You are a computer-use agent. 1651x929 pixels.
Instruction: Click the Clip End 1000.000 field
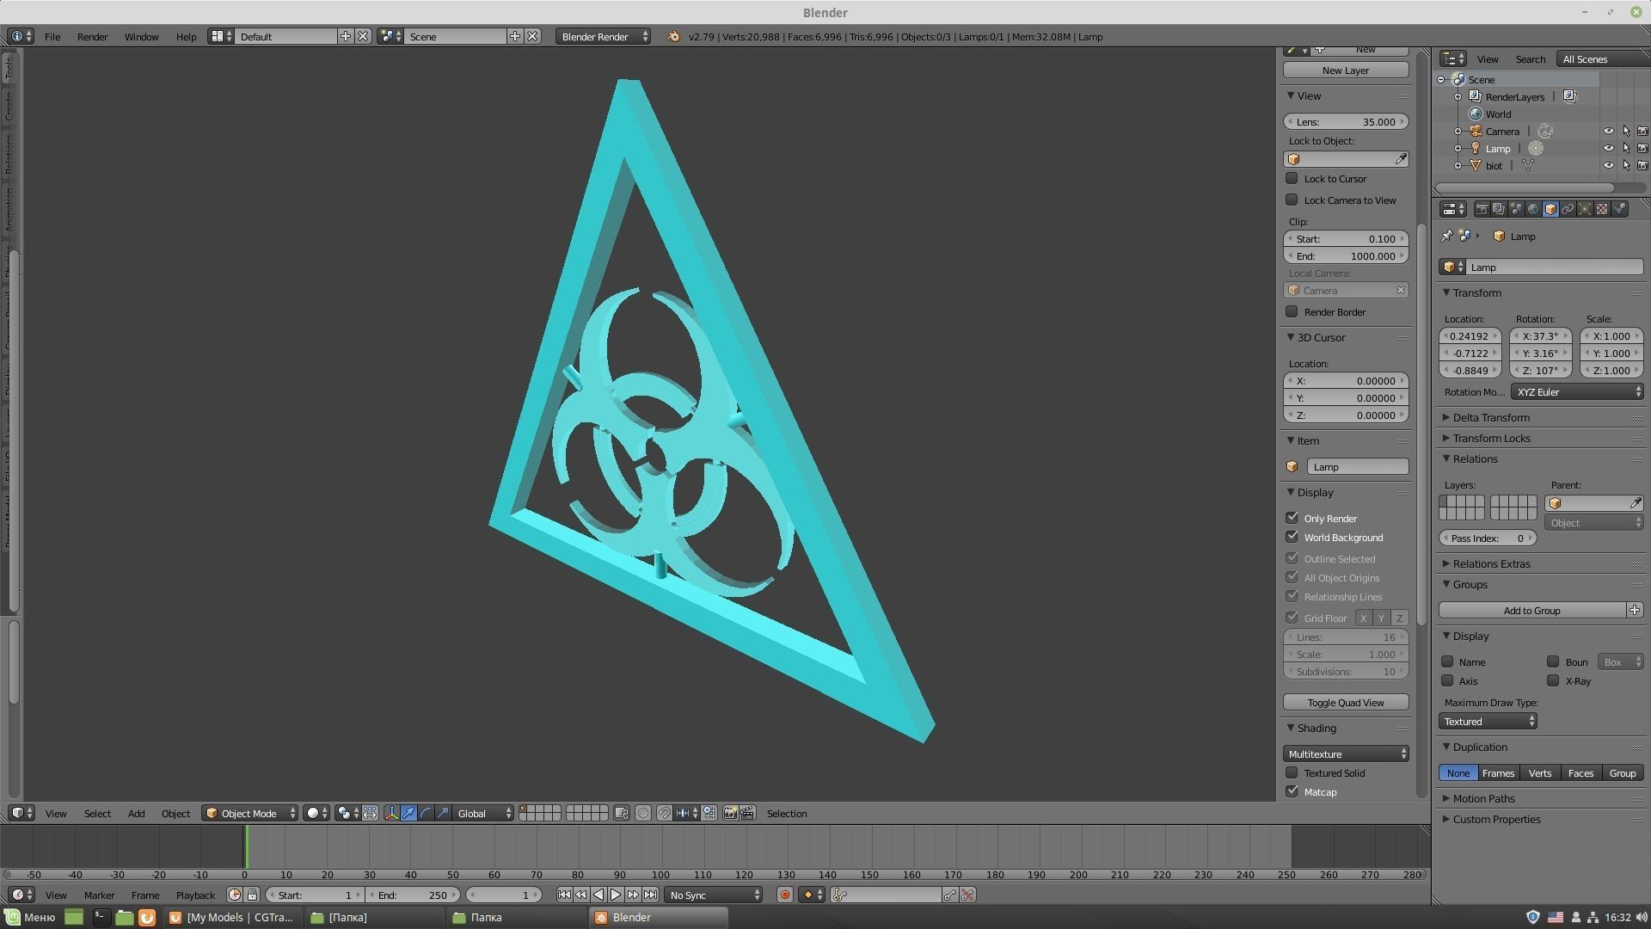click(1346, 256)
